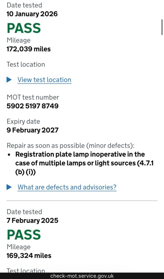Viewport: 164px width, 279px height.
Task: Click the PASS result for 7 February 2025
Action: coord(24,235)
